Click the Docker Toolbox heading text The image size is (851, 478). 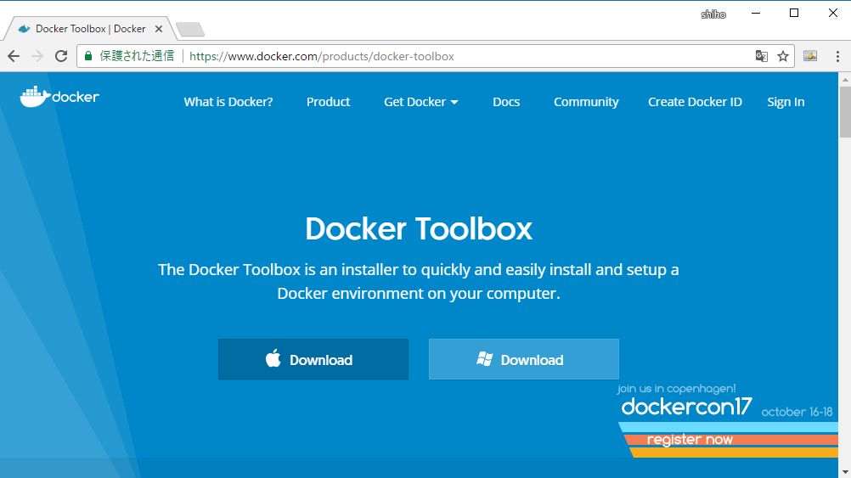click(419, 228)
